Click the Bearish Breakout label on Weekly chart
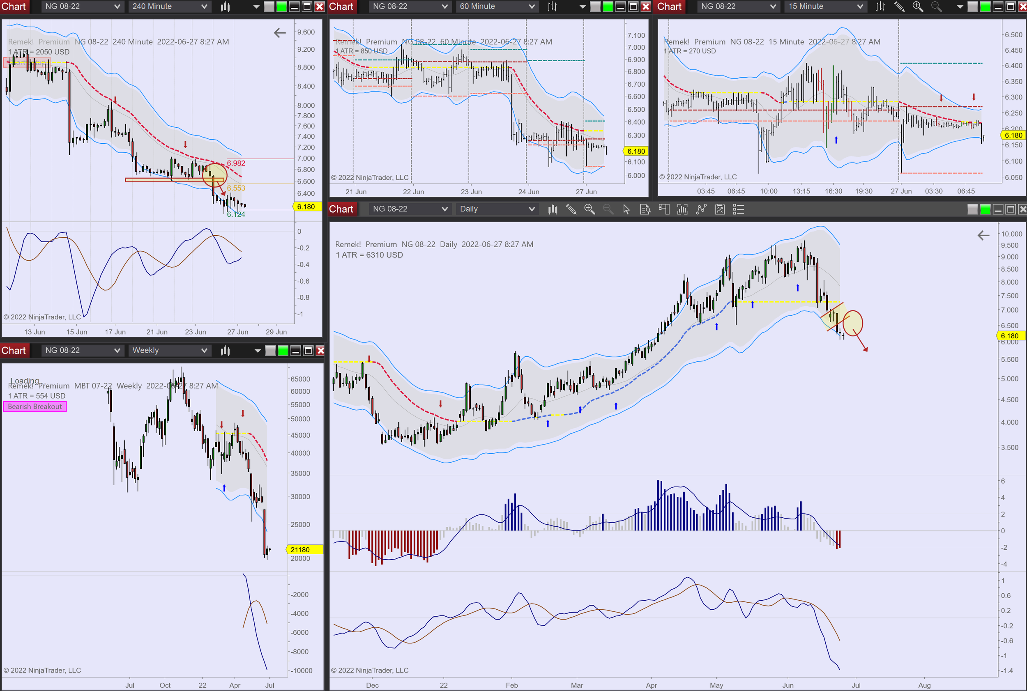The image size is (1027, 691). (35, 406)
